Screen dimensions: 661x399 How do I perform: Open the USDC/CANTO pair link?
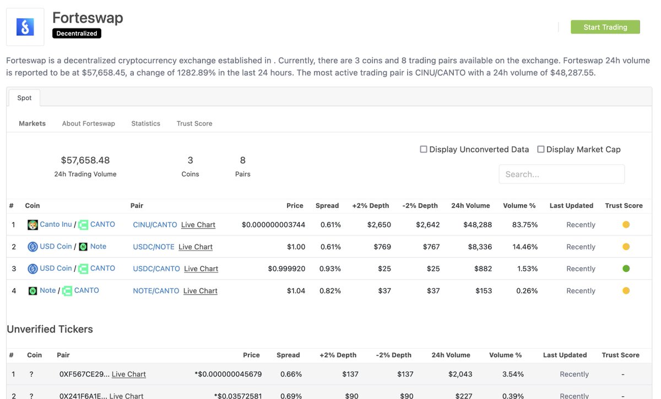(156, 269)
